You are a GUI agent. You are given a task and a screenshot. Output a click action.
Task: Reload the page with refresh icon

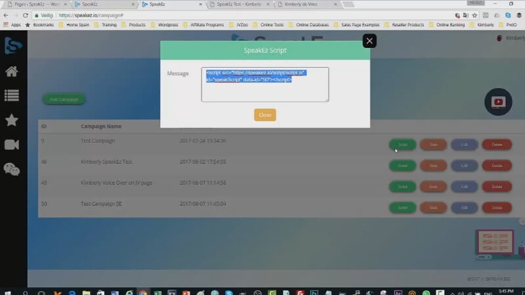coord(25,15)
